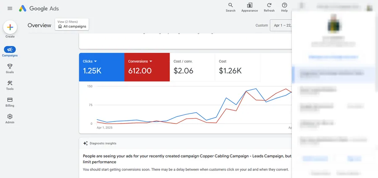
Task: Refresh the Google Ads data
Action: (269, 7)
